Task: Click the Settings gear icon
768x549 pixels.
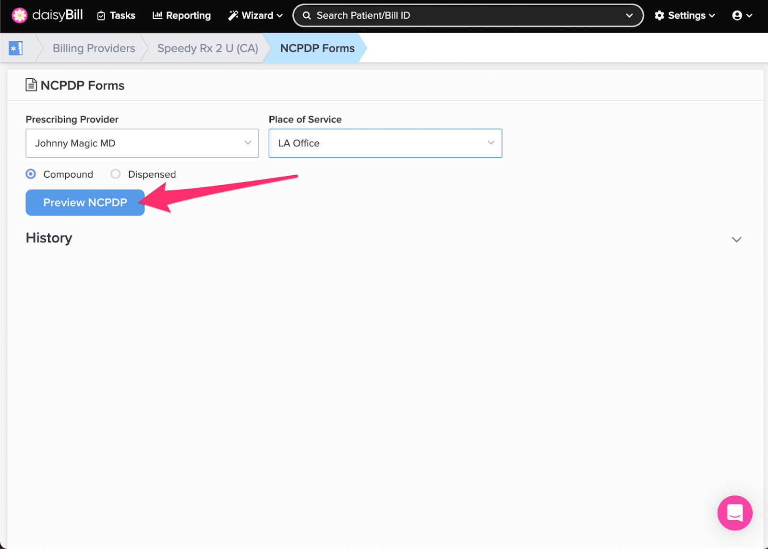Action: point(660,15)
